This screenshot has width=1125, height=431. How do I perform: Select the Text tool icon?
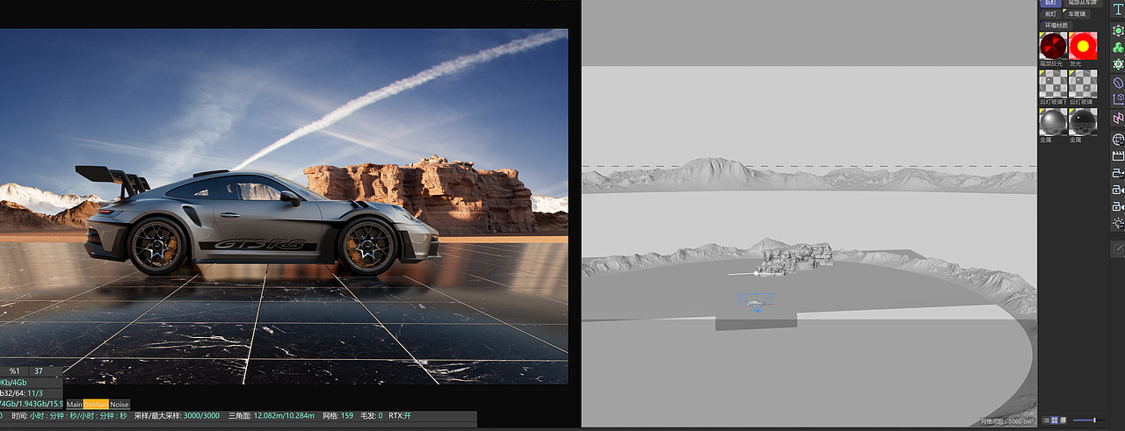point(1118,8)
